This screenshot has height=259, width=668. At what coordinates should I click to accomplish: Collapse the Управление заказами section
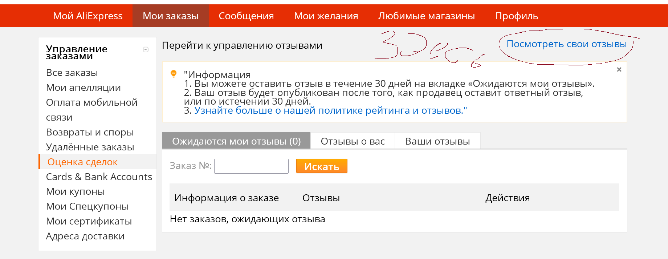[x=146, y=50]
